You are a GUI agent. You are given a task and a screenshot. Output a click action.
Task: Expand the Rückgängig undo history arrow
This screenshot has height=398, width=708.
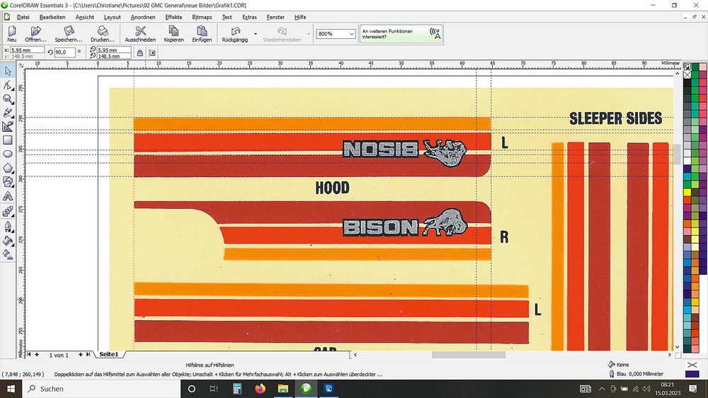[x=256, y=34]
